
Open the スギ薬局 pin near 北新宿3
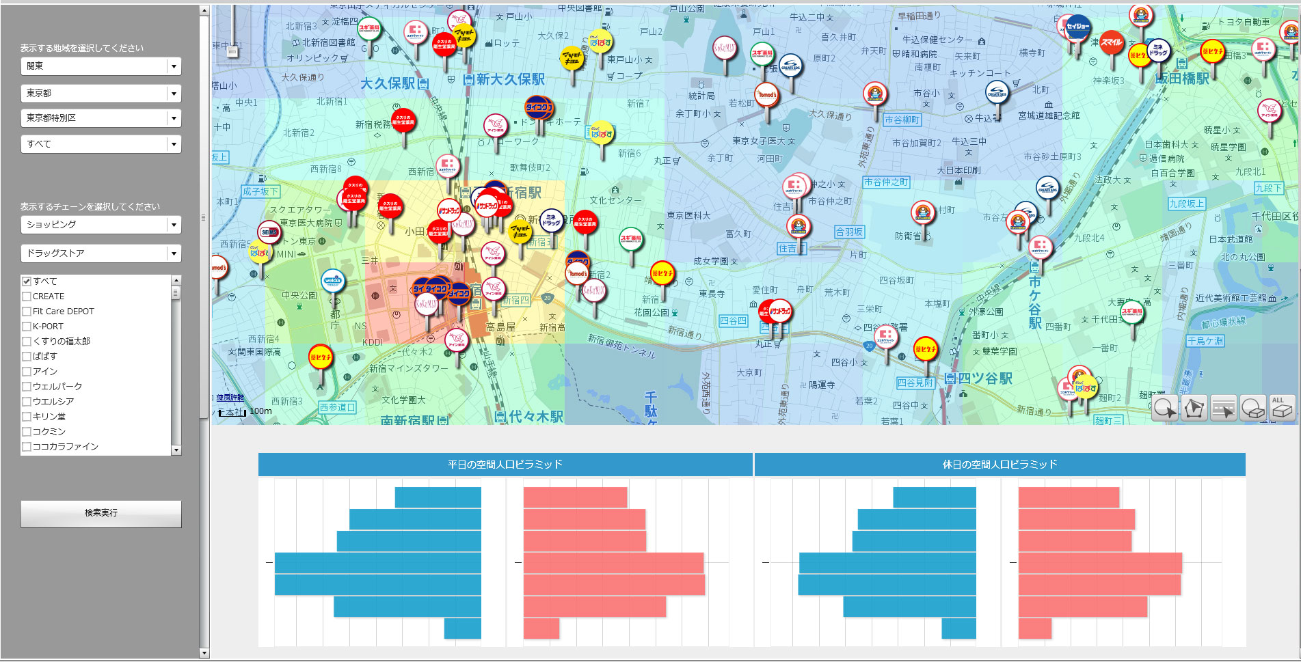pos(369,29)
